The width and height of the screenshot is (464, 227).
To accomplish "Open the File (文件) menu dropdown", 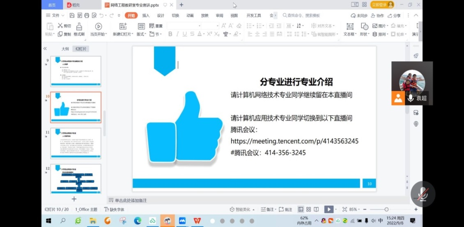I will [55, 16].
